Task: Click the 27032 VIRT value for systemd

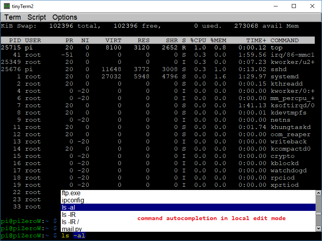Action: tap(111, 76)
